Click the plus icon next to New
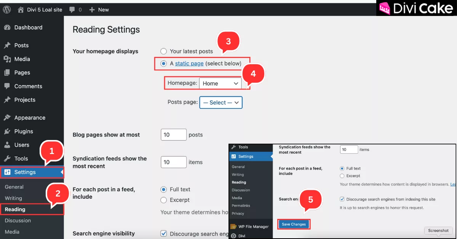Image resolution: width=457 pixels, height=239 pixels. [92, 9]
